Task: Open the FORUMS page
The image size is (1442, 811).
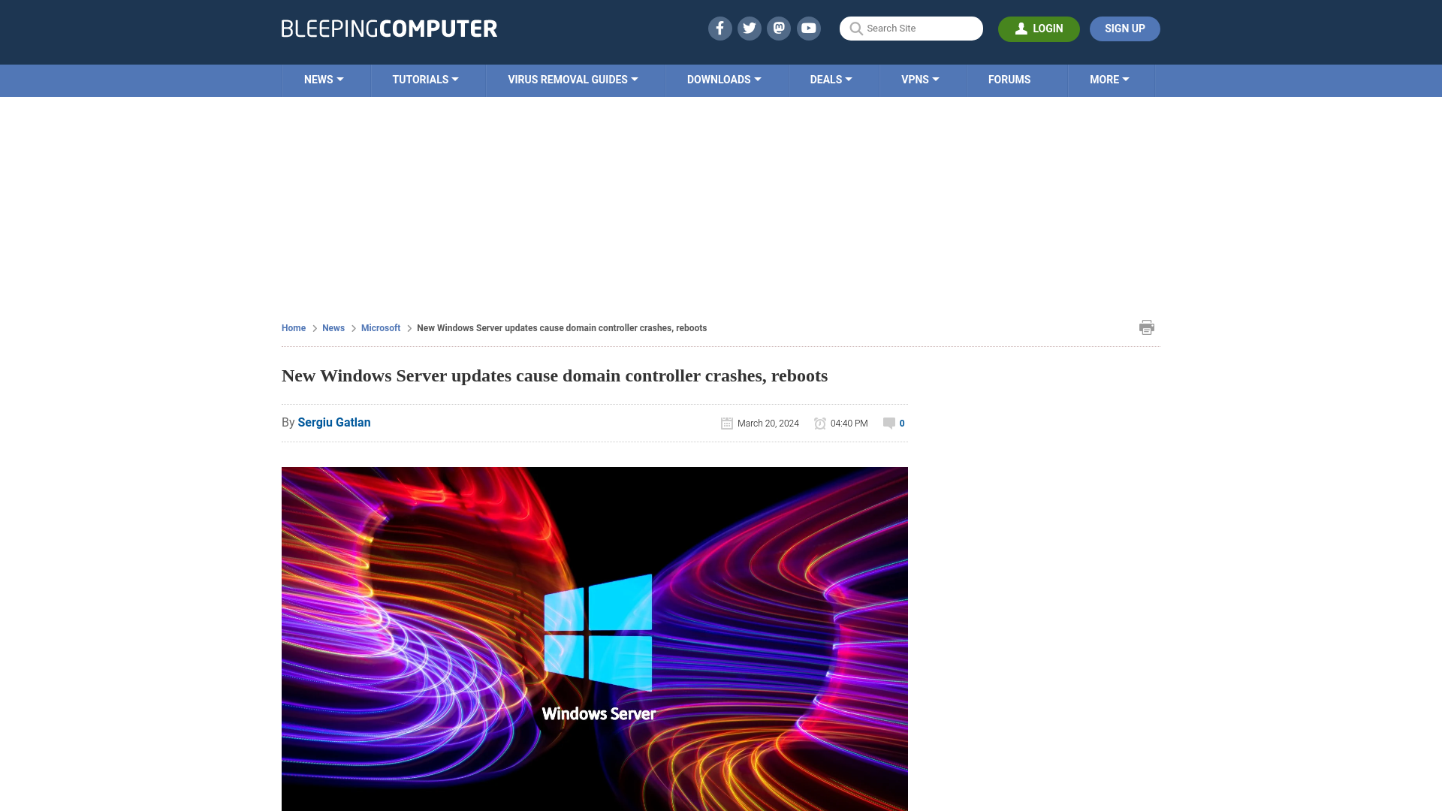Action: 1009,80
